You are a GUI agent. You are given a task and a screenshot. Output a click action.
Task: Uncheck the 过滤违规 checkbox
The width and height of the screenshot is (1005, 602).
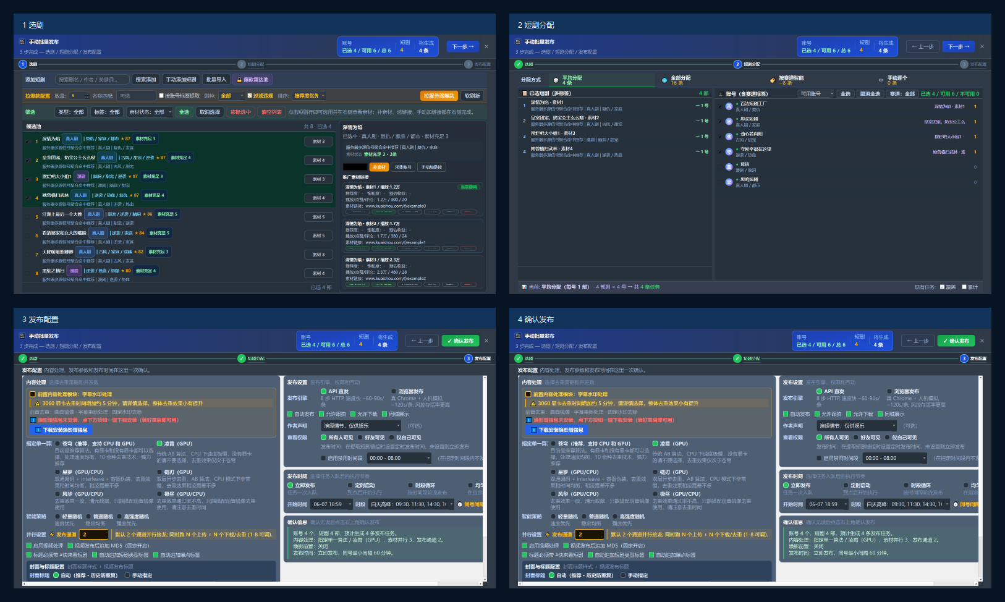click(x=250, y=96)
